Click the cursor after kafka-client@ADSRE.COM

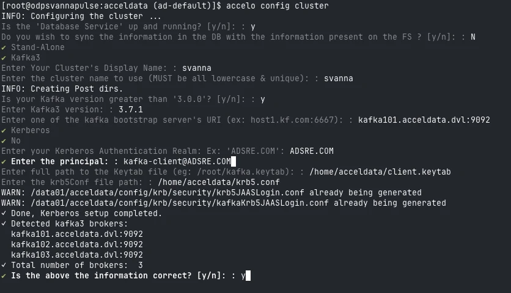[233, 161]
